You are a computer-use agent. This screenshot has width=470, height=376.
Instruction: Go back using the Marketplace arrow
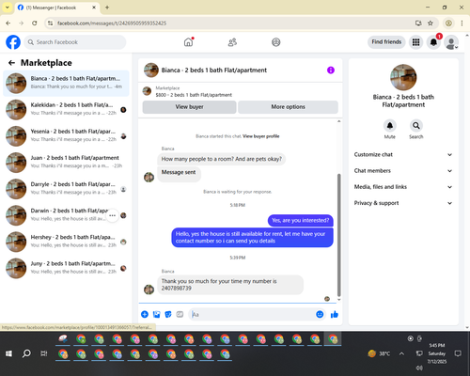click(11, 63)
